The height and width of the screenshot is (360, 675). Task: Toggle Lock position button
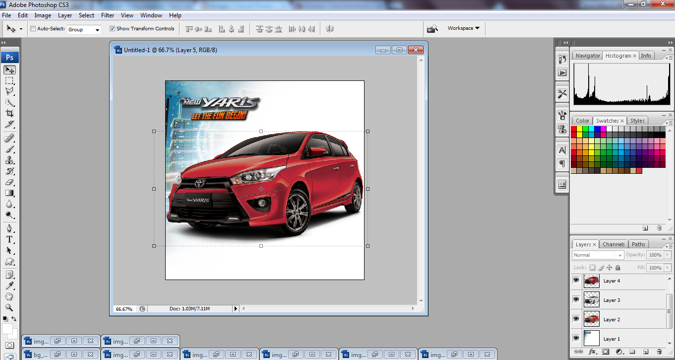(610, 268)
